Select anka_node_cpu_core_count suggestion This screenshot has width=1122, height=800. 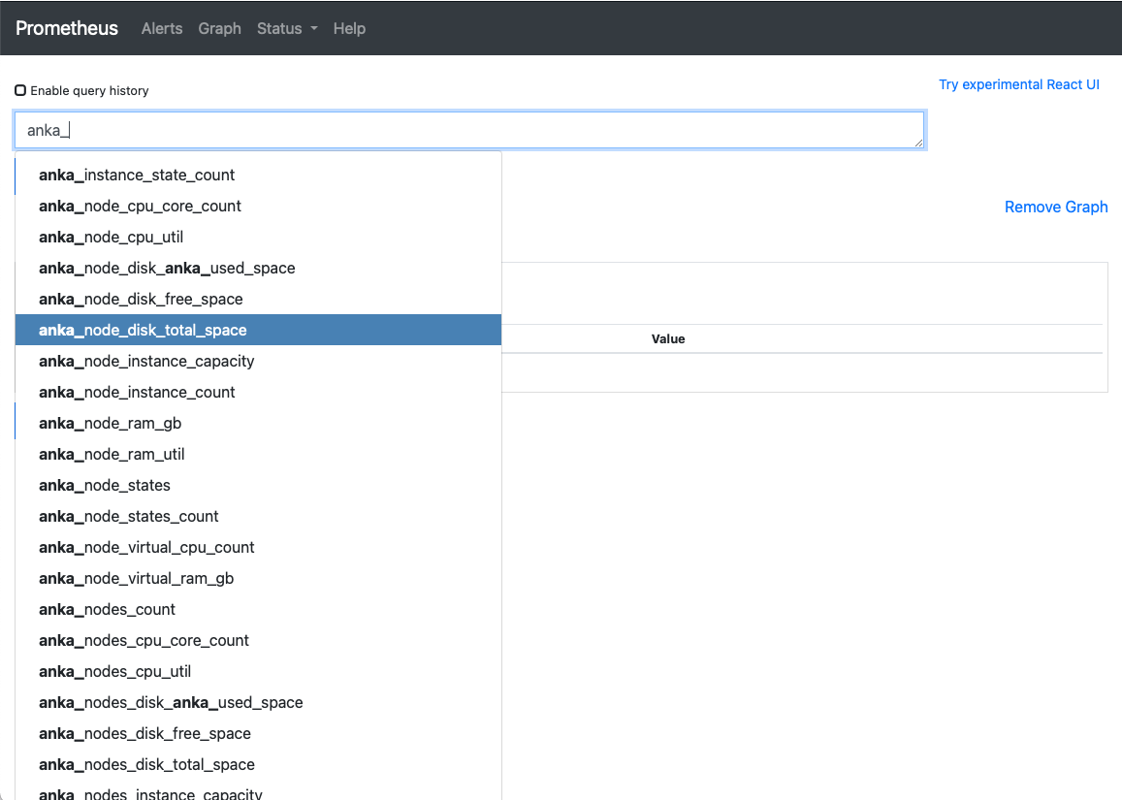[x=140, y=206]
